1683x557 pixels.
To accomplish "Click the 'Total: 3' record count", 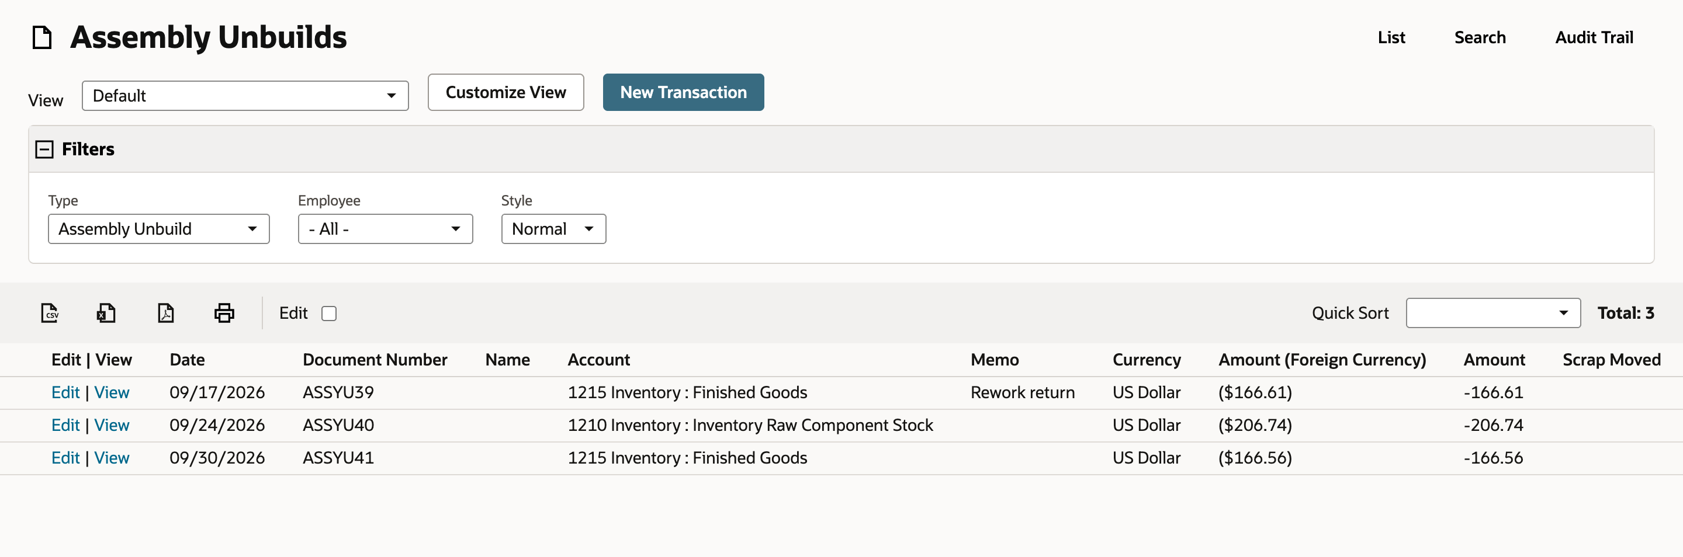I will tap(1626, 314).
